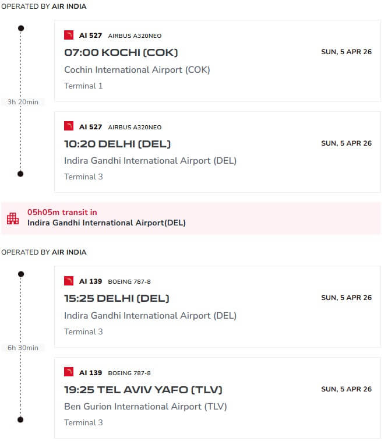Screen dimensions: 388x441
Task: Click Air India logo beside Kochi departure
Action: tap(69, 35)
